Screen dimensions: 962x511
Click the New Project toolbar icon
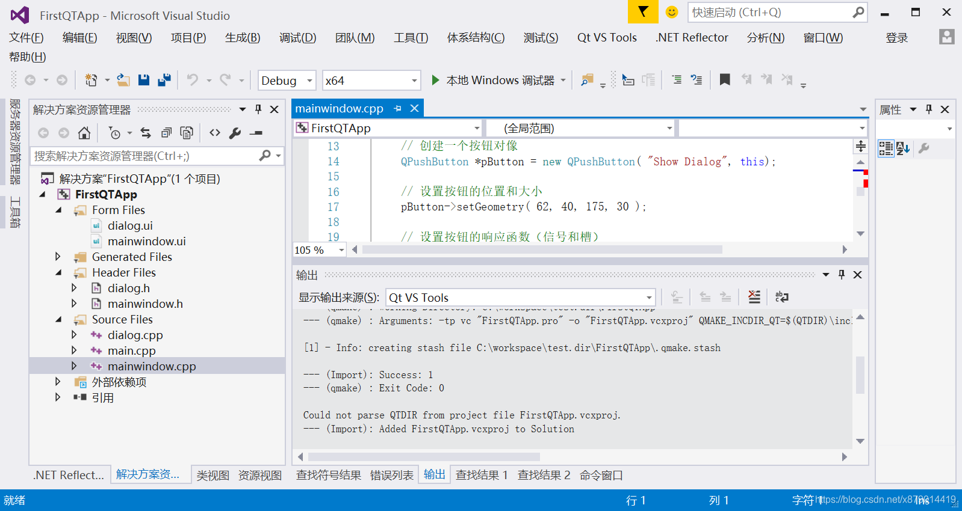(x=91, y=80)
